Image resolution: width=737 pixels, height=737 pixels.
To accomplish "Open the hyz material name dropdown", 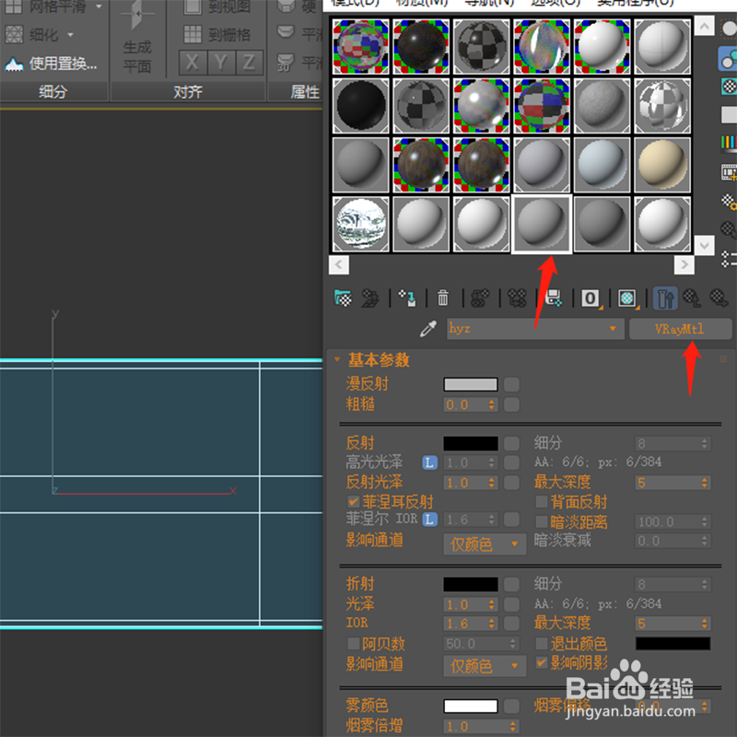I will tap(613, 329).
